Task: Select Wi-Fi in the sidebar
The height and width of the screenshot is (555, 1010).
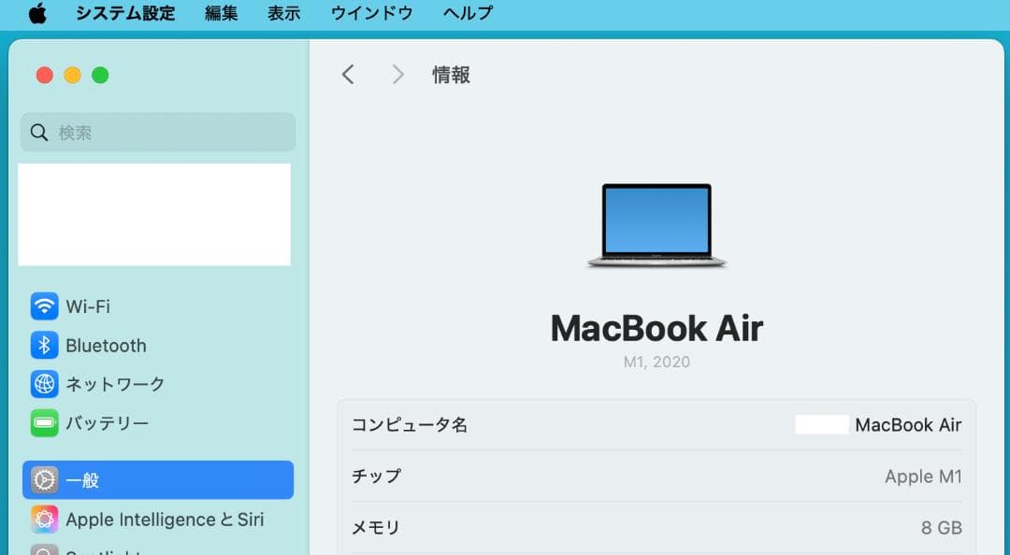Action: [44, 306]
